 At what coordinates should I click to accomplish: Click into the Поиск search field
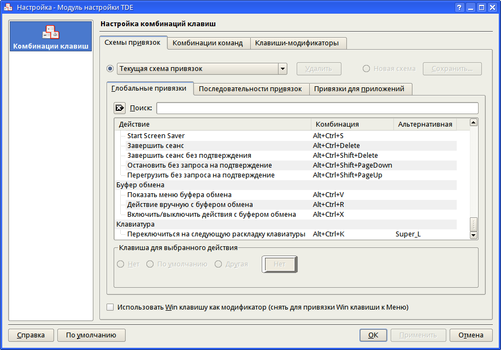tap(317, 108)
